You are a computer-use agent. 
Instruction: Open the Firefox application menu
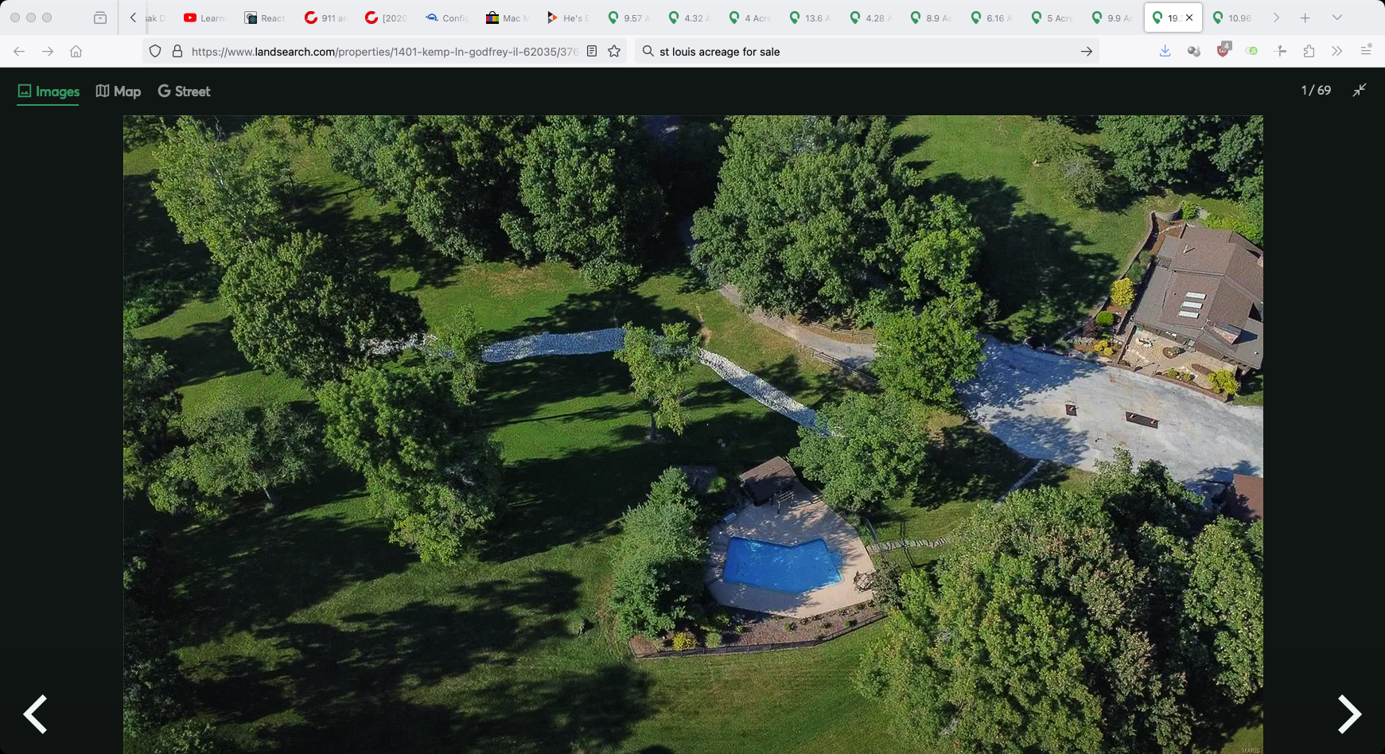coord(1366,50)
